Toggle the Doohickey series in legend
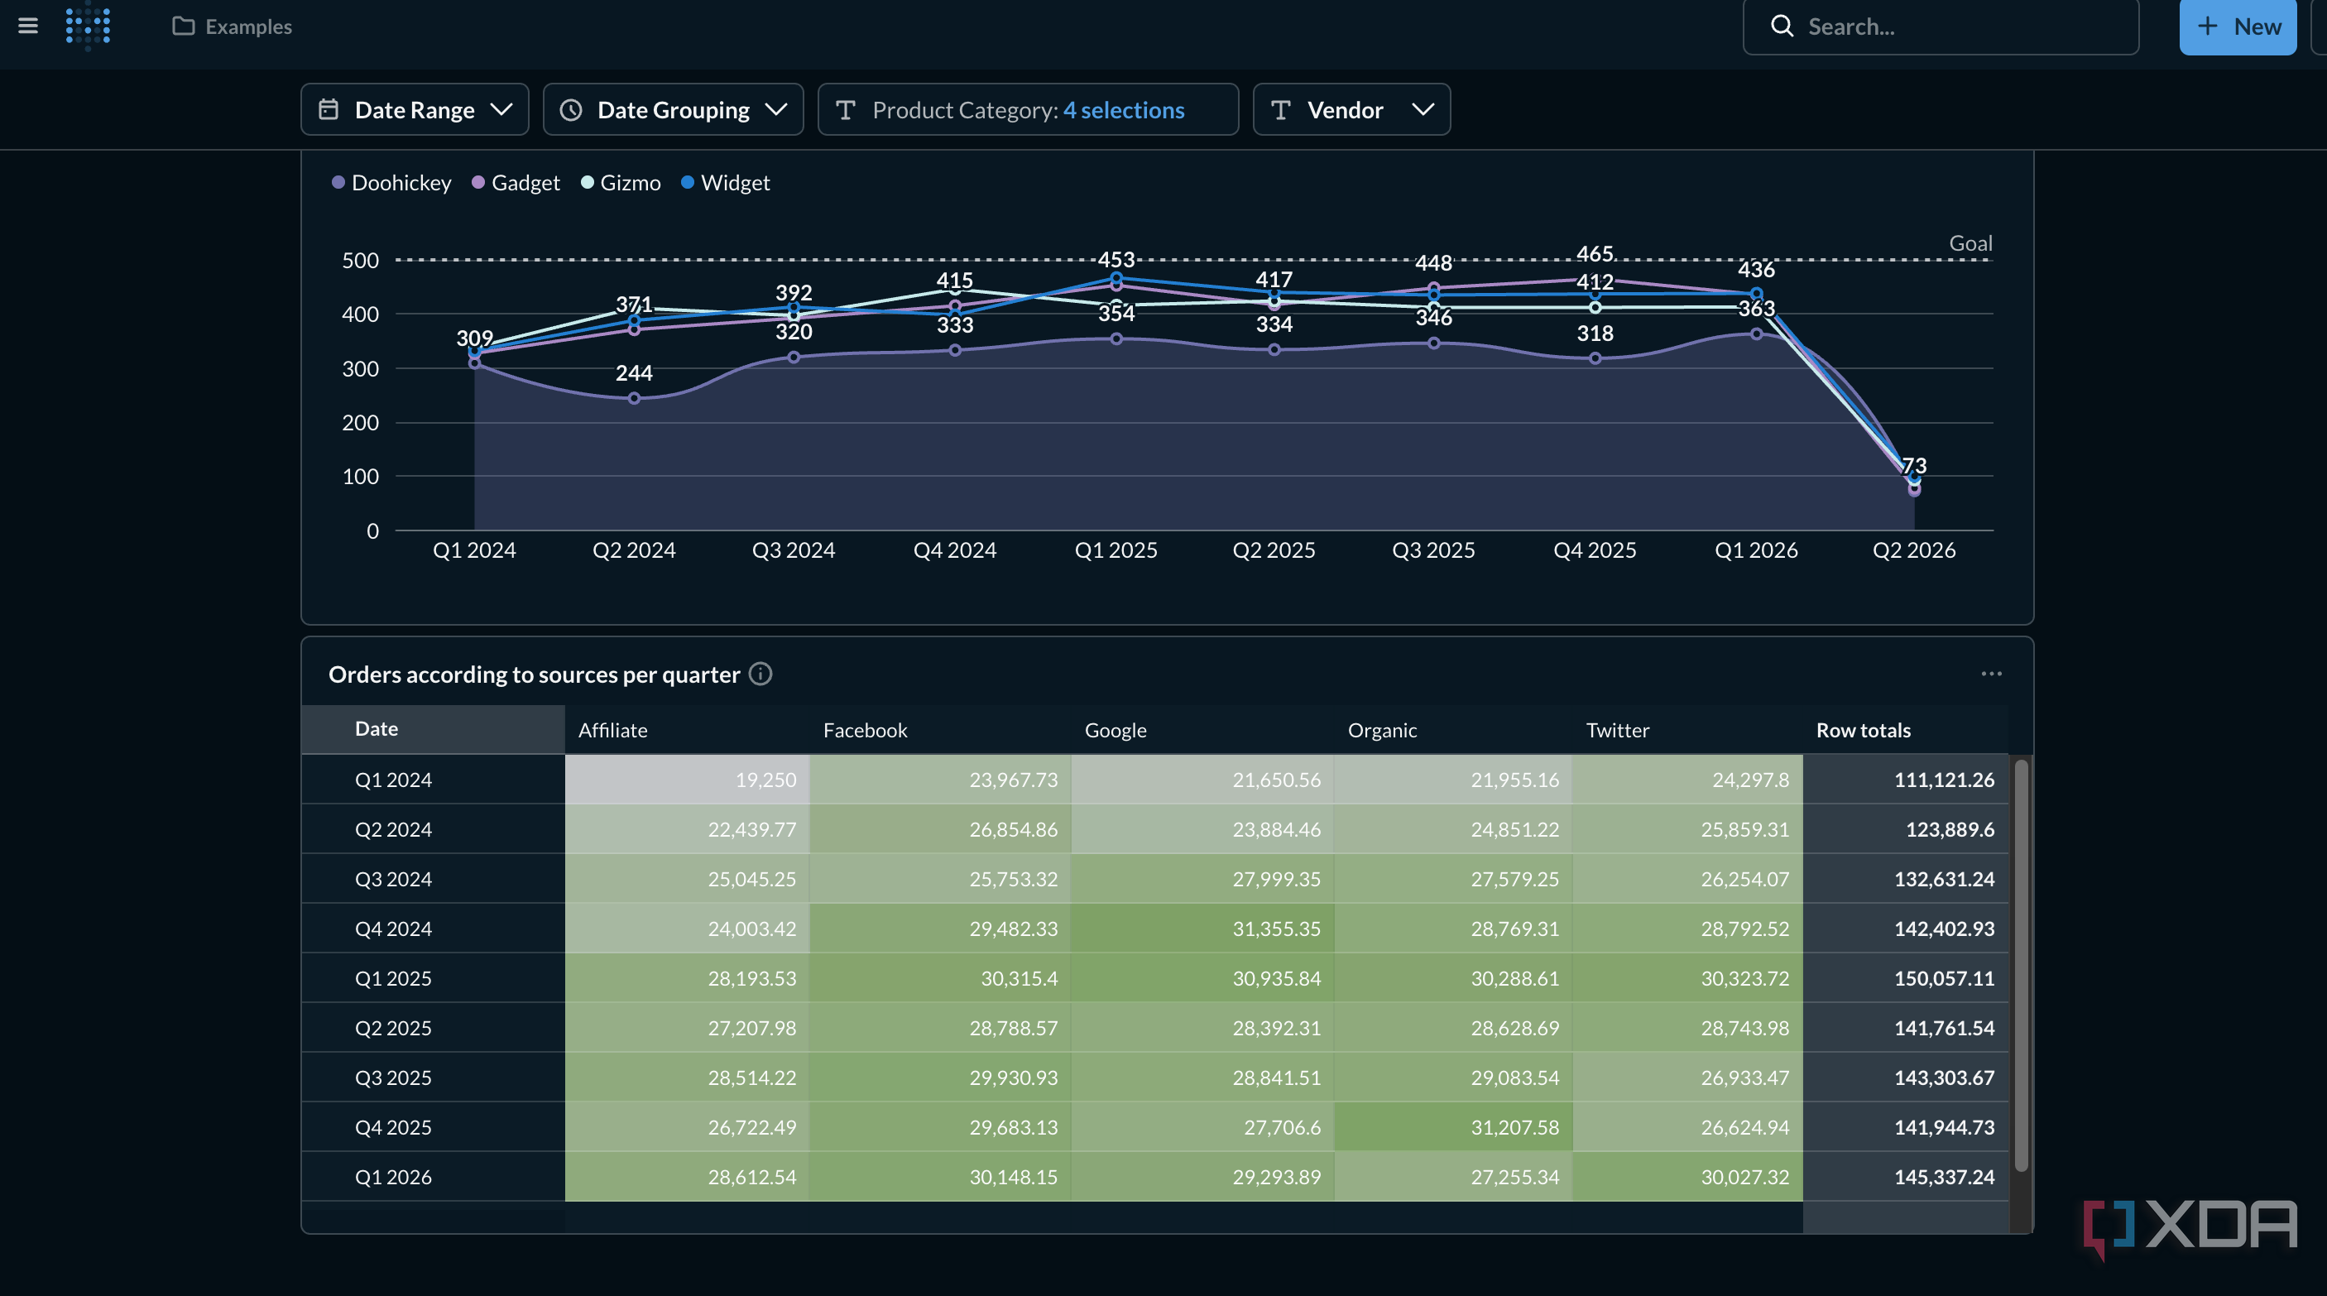Screen dimensions: 2327x1296 [x=391, y=182]
